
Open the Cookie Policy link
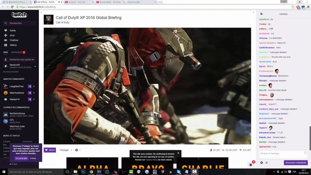point(152,159)
